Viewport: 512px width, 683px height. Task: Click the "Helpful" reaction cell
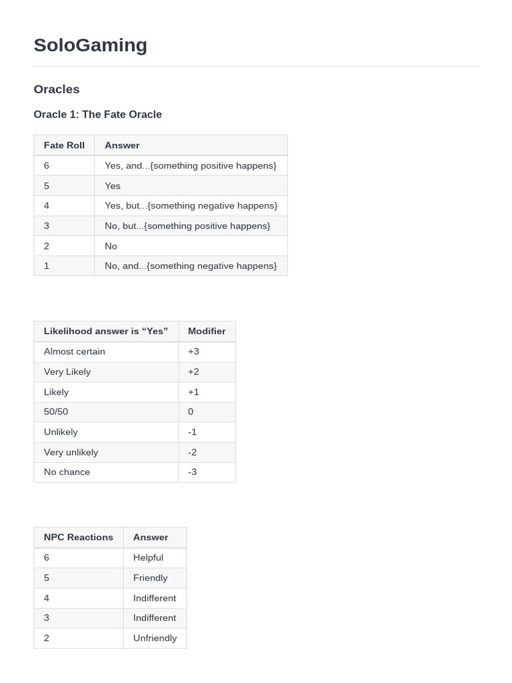pos(148,558)
